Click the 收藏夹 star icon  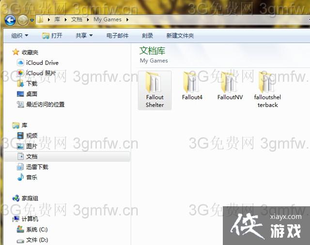pos(15,52)
